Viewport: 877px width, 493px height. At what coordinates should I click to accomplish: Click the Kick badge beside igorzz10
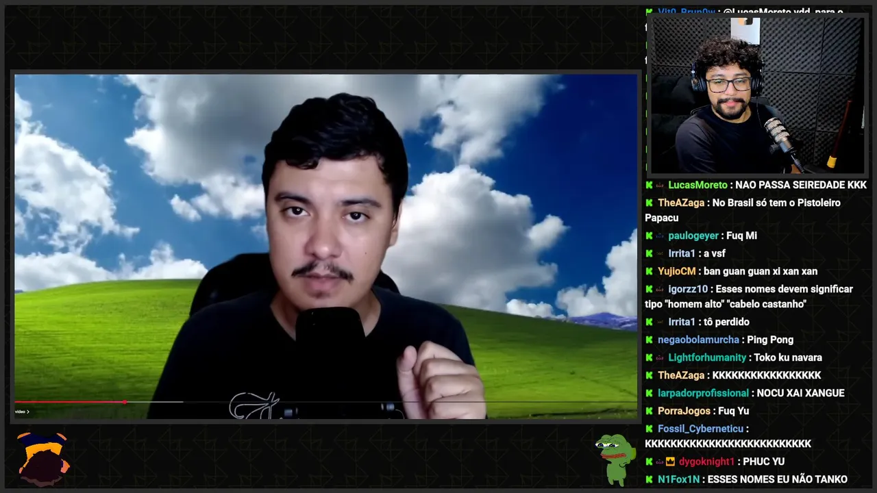(649, 289)
